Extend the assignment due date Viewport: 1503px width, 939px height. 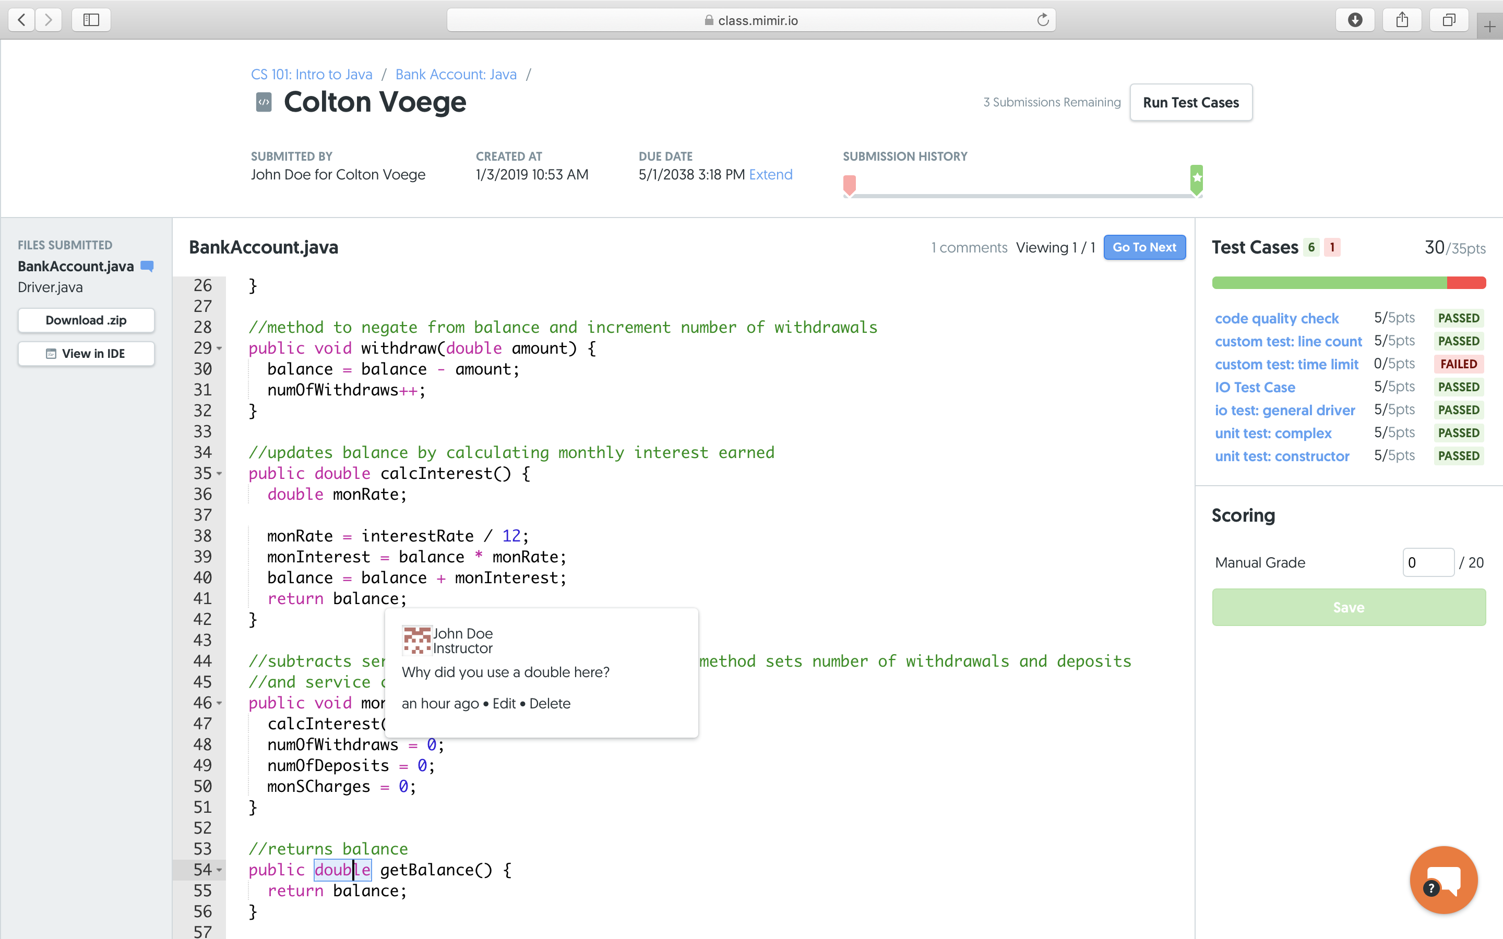770,175
